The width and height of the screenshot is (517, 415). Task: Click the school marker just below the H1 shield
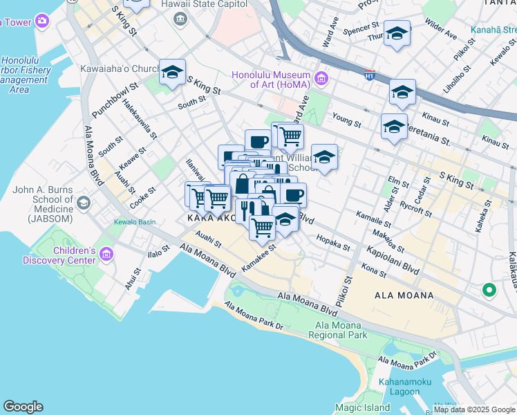point(402,94)
